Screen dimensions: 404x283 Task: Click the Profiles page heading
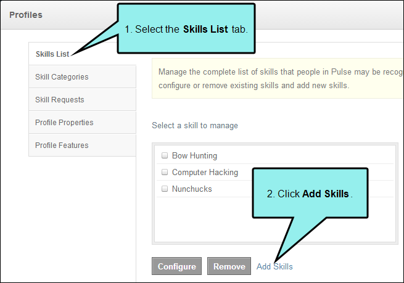tap(26, 15)
